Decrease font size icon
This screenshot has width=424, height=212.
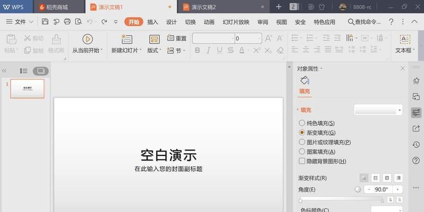(280, 38)
